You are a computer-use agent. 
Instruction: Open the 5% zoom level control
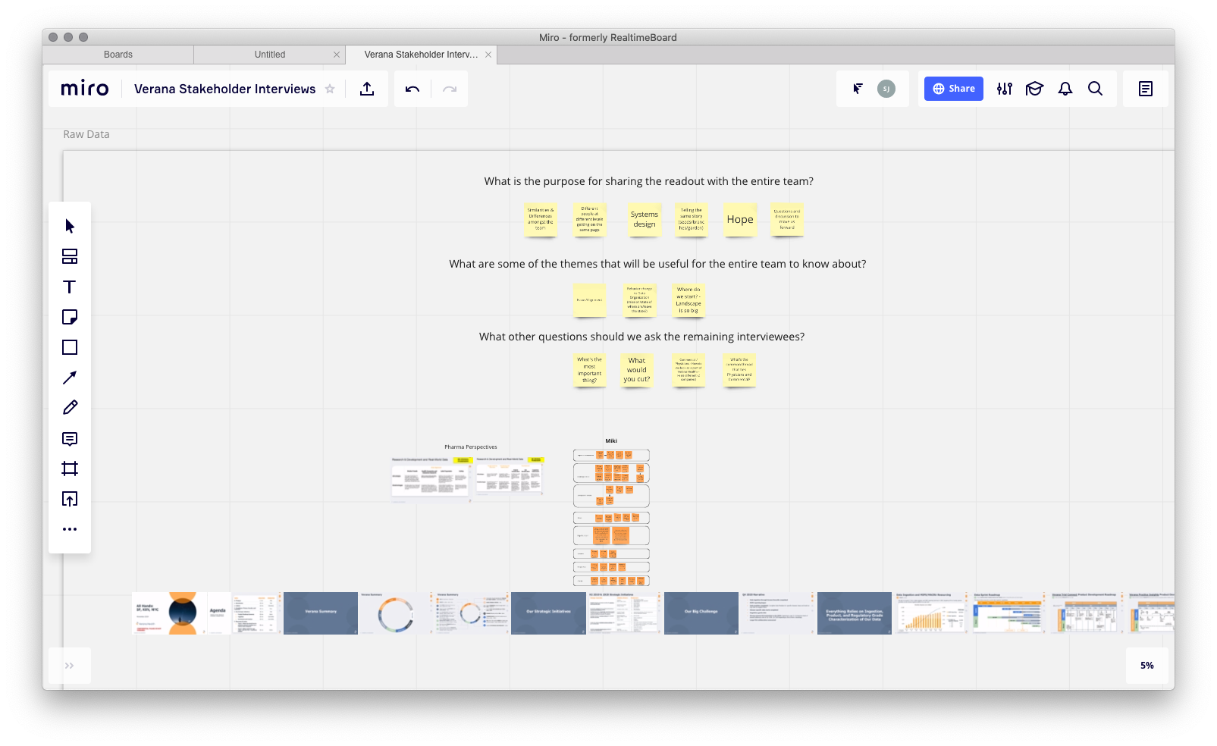click(1146, 666)
